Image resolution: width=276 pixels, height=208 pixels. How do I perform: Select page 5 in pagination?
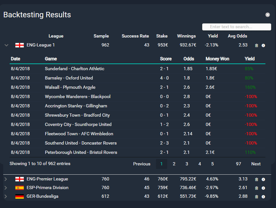[x=212, y=164]
